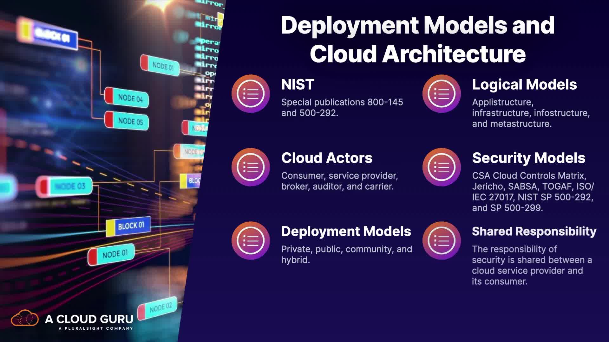Click the A Cloud Guru cloud logo
The width and height of the screenshot is (609, 342).
point(25,318)
